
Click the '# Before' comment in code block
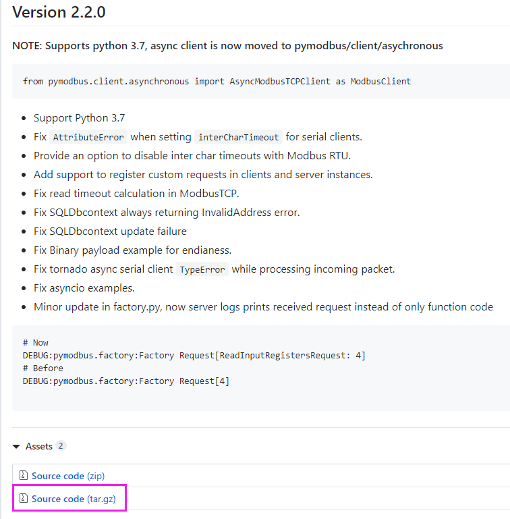pos(43,368)
